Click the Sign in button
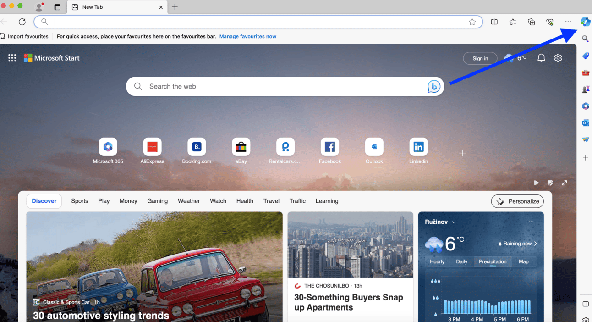The height and width of the screenshot is (322, 592). click(x=480, y=58)
